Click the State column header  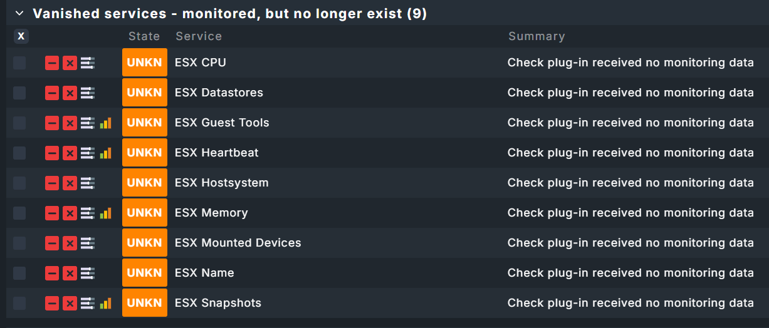144,36
